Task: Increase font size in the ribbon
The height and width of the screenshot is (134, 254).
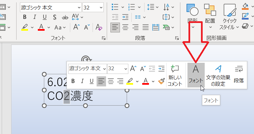Action: coord(76,27)
